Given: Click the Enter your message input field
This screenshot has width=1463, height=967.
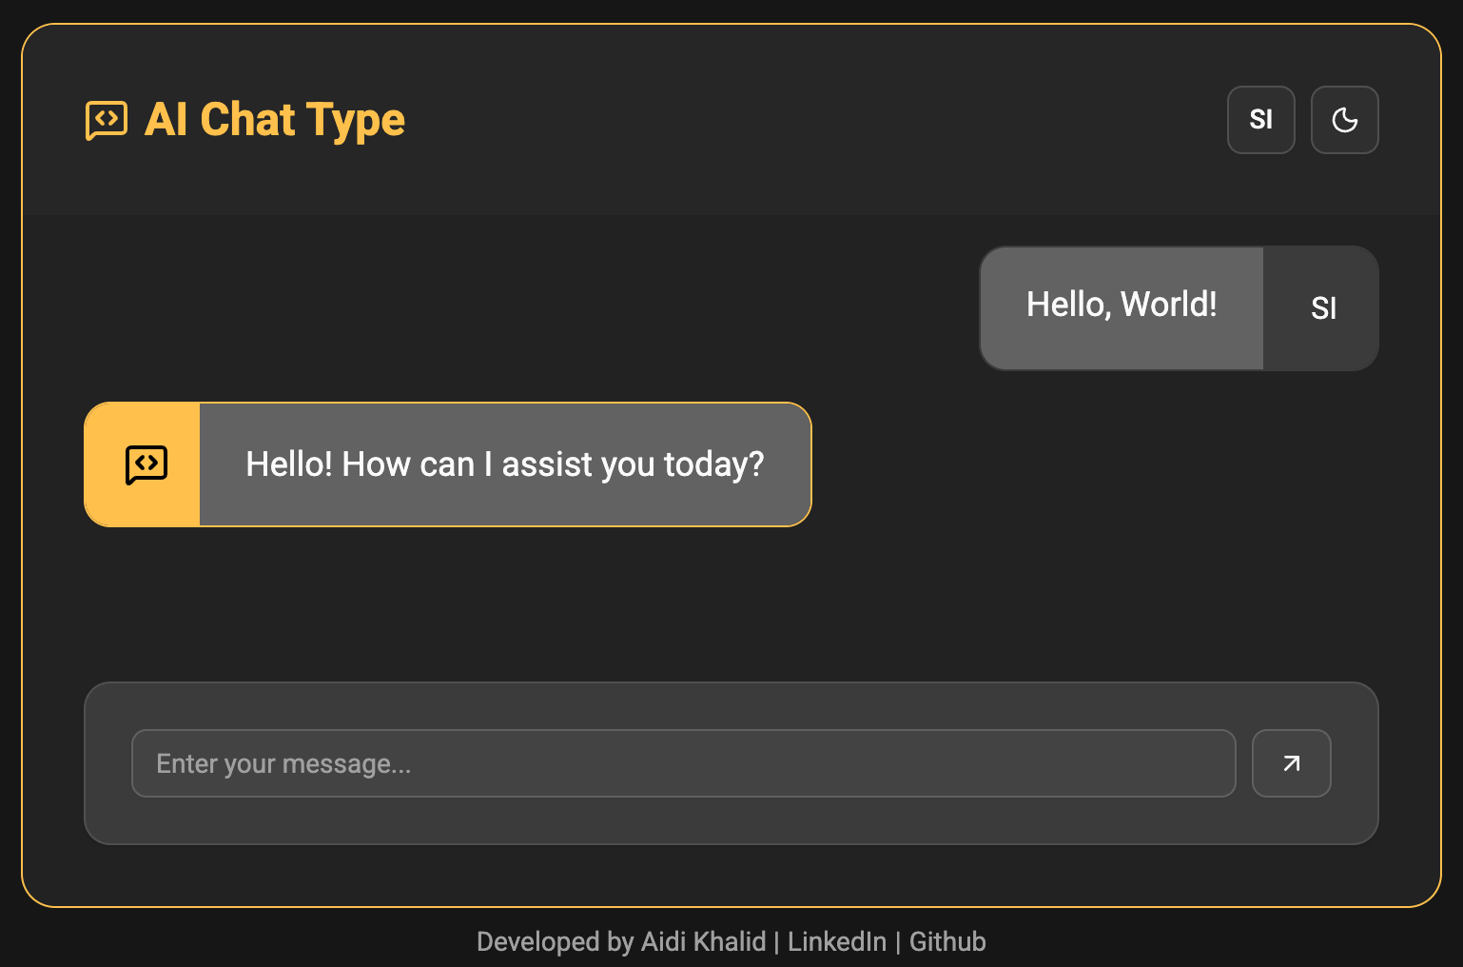Looking at the screenshot, I should (683, 762).
